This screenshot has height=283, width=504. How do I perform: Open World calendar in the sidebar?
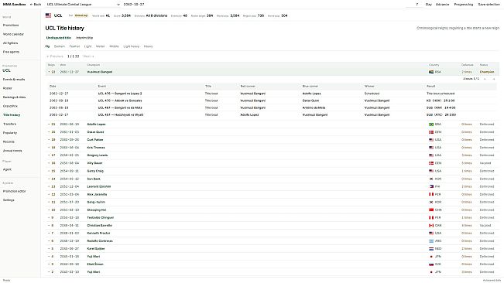point(13,34)
